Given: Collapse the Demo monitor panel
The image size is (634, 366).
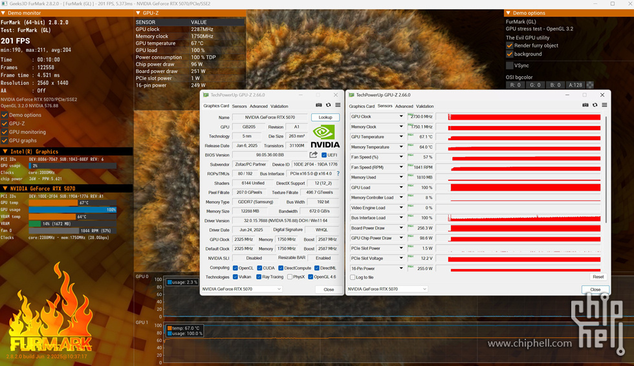Looking at the screenshot, I should pos(3,13).
